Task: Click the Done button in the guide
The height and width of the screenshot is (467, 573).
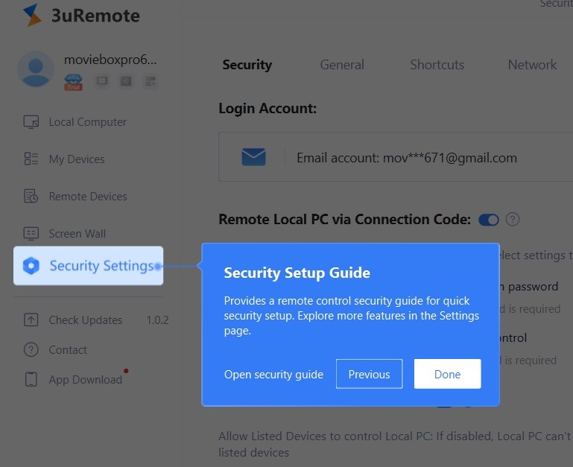Action: 447,374
